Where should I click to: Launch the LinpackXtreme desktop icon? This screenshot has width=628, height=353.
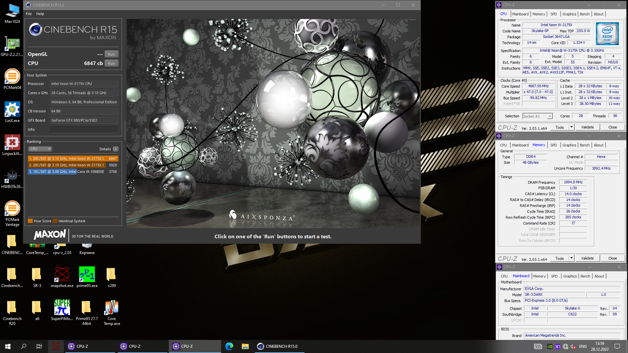coord(12,145)
